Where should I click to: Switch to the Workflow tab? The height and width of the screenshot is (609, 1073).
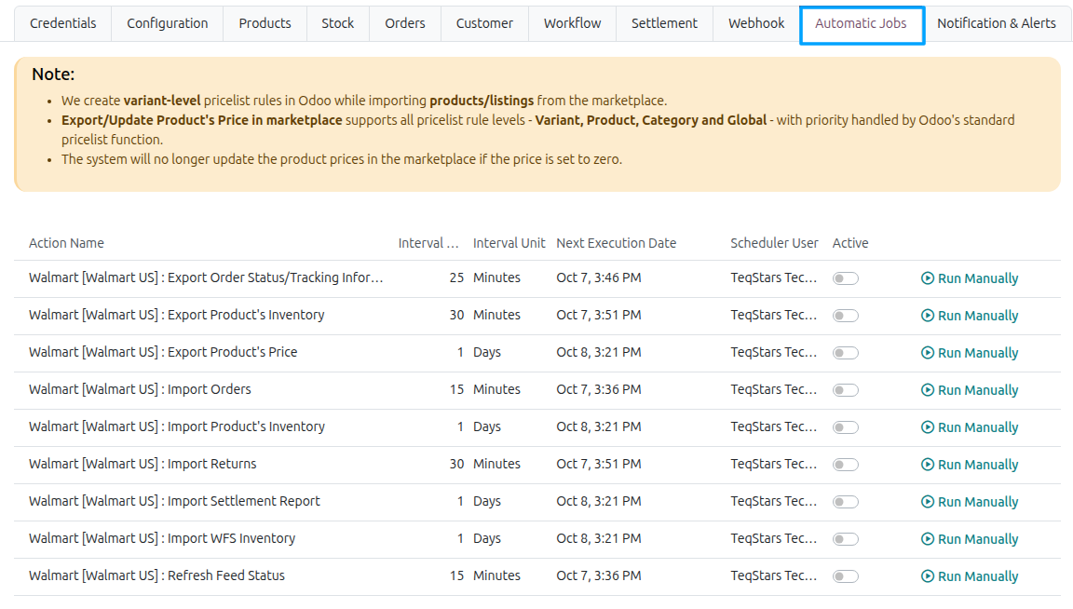click(x=572, y=23)
